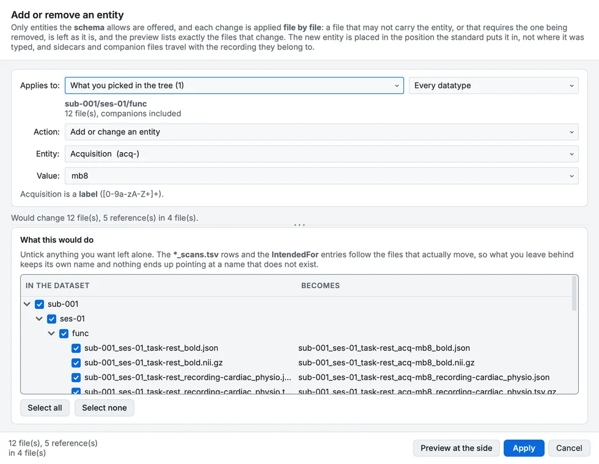This screenshot has width=599, height=464.
Task: Uncheck the recording-cardiac_physio.json file checkbox
Action: 76,377
